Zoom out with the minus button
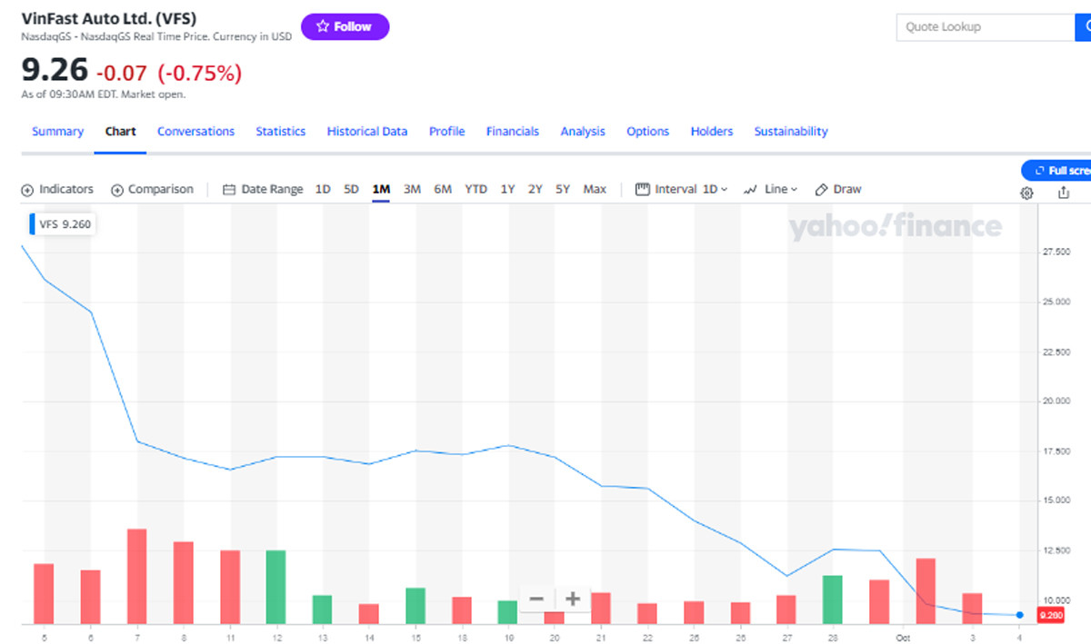Screen dimensions: 1091x644 [x=536, y=599]
